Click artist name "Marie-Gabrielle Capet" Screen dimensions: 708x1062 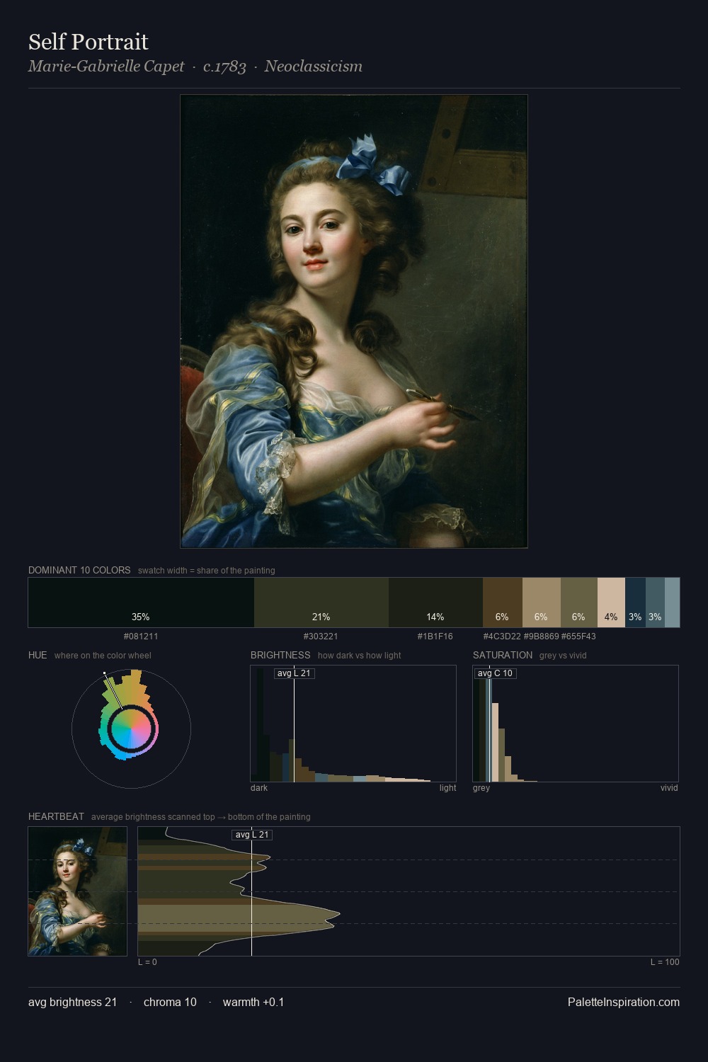click(x=106, y=67)
